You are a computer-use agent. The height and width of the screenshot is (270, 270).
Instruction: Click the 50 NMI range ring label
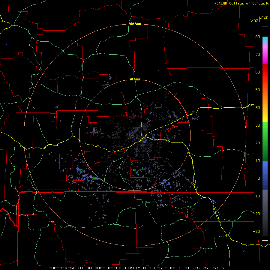point(135,79)
